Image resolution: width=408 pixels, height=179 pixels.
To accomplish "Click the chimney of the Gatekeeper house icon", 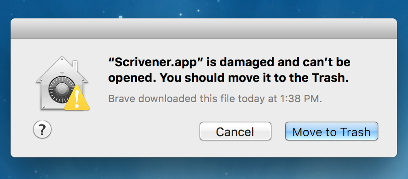I will click(75, 66).
